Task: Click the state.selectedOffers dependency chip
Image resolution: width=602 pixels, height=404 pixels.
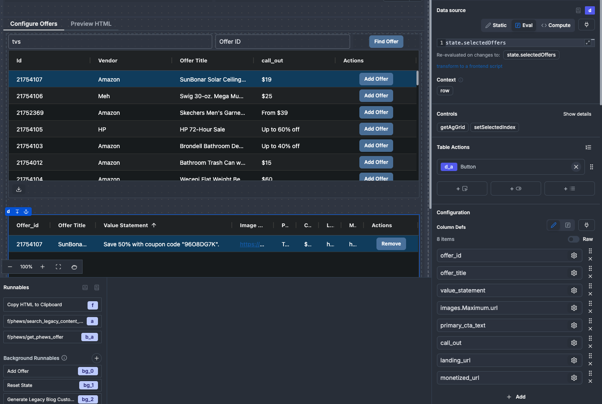Action: click(531, 55)
